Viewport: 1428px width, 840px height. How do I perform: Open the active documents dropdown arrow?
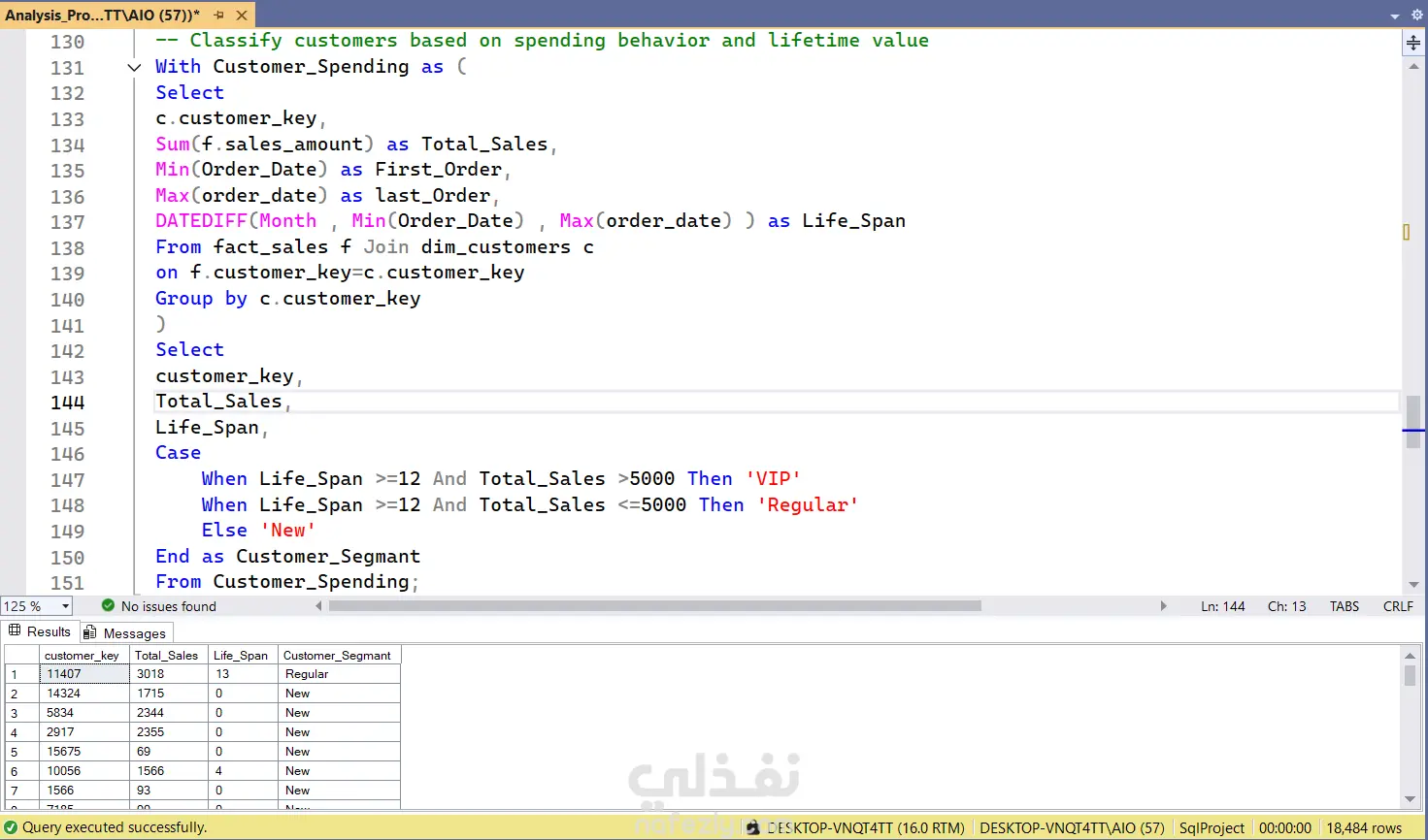1395,16
